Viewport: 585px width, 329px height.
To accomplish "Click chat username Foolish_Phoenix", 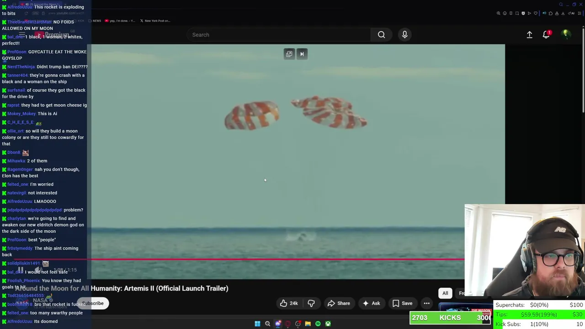I will (x=23, y=281).
